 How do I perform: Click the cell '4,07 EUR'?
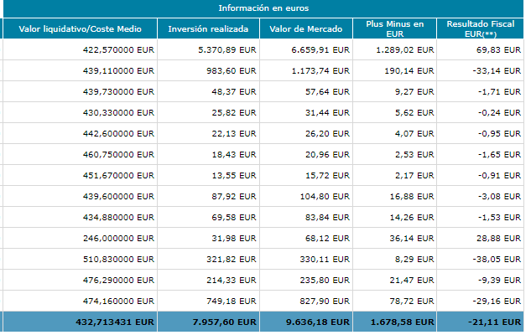394,133
